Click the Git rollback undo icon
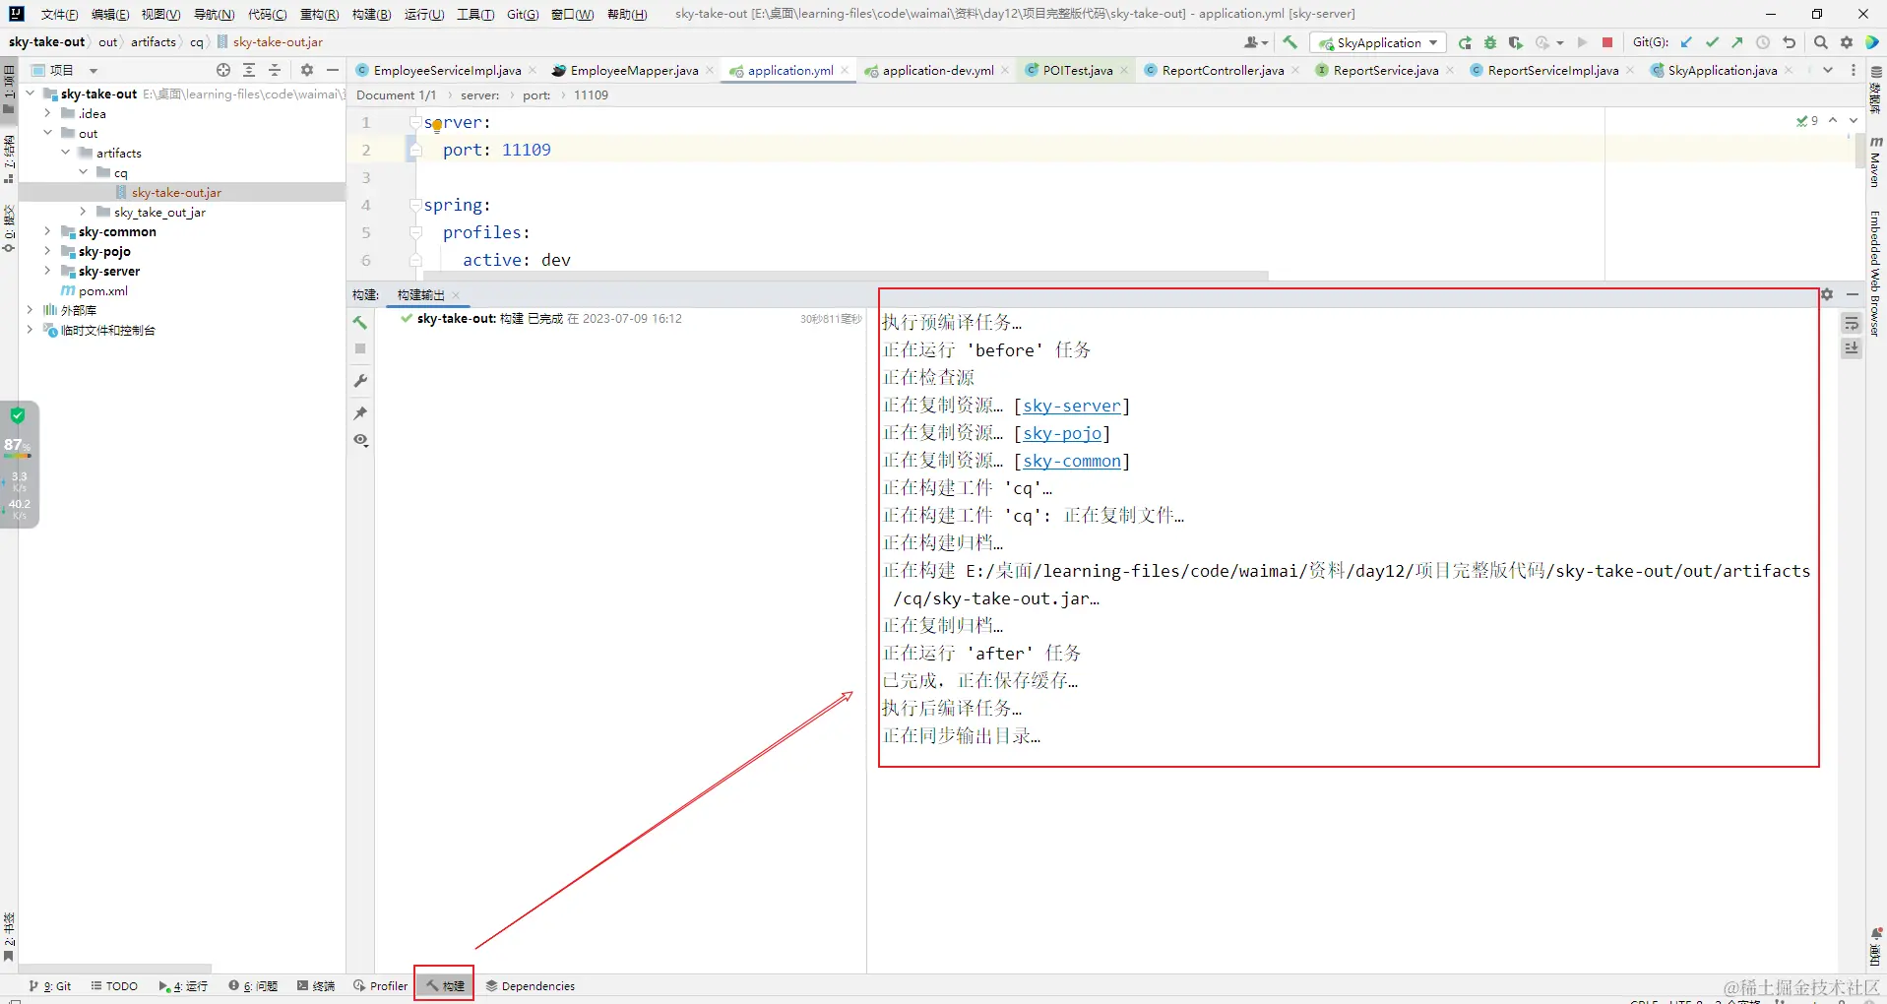This screenshot has height=1004, width=1887. 1789,42
